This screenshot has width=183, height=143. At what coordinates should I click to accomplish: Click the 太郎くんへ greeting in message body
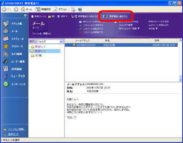coord(73,99)
